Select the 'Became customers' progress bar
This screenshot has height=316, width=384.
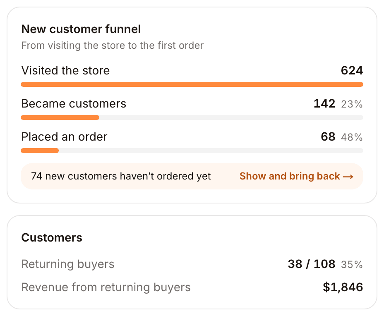click(x=192, y=117)
